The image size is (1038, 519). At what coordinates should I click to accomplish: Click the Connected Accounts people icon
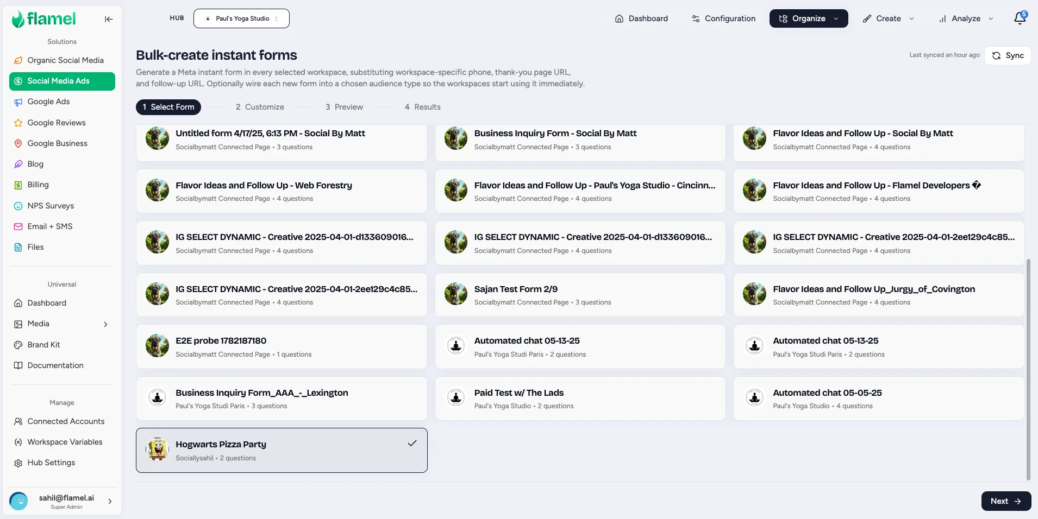(18, 421)
